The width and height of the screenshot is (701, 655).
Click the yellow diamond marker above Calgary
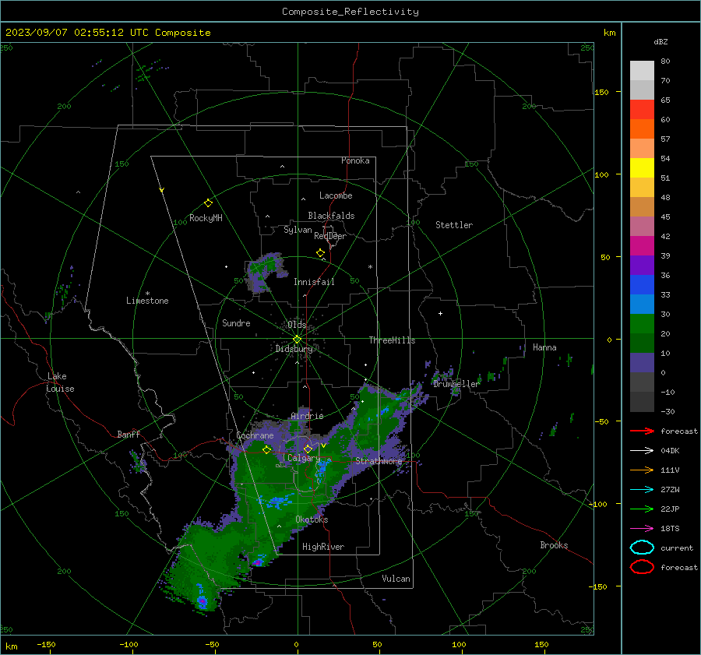[308, 449]
